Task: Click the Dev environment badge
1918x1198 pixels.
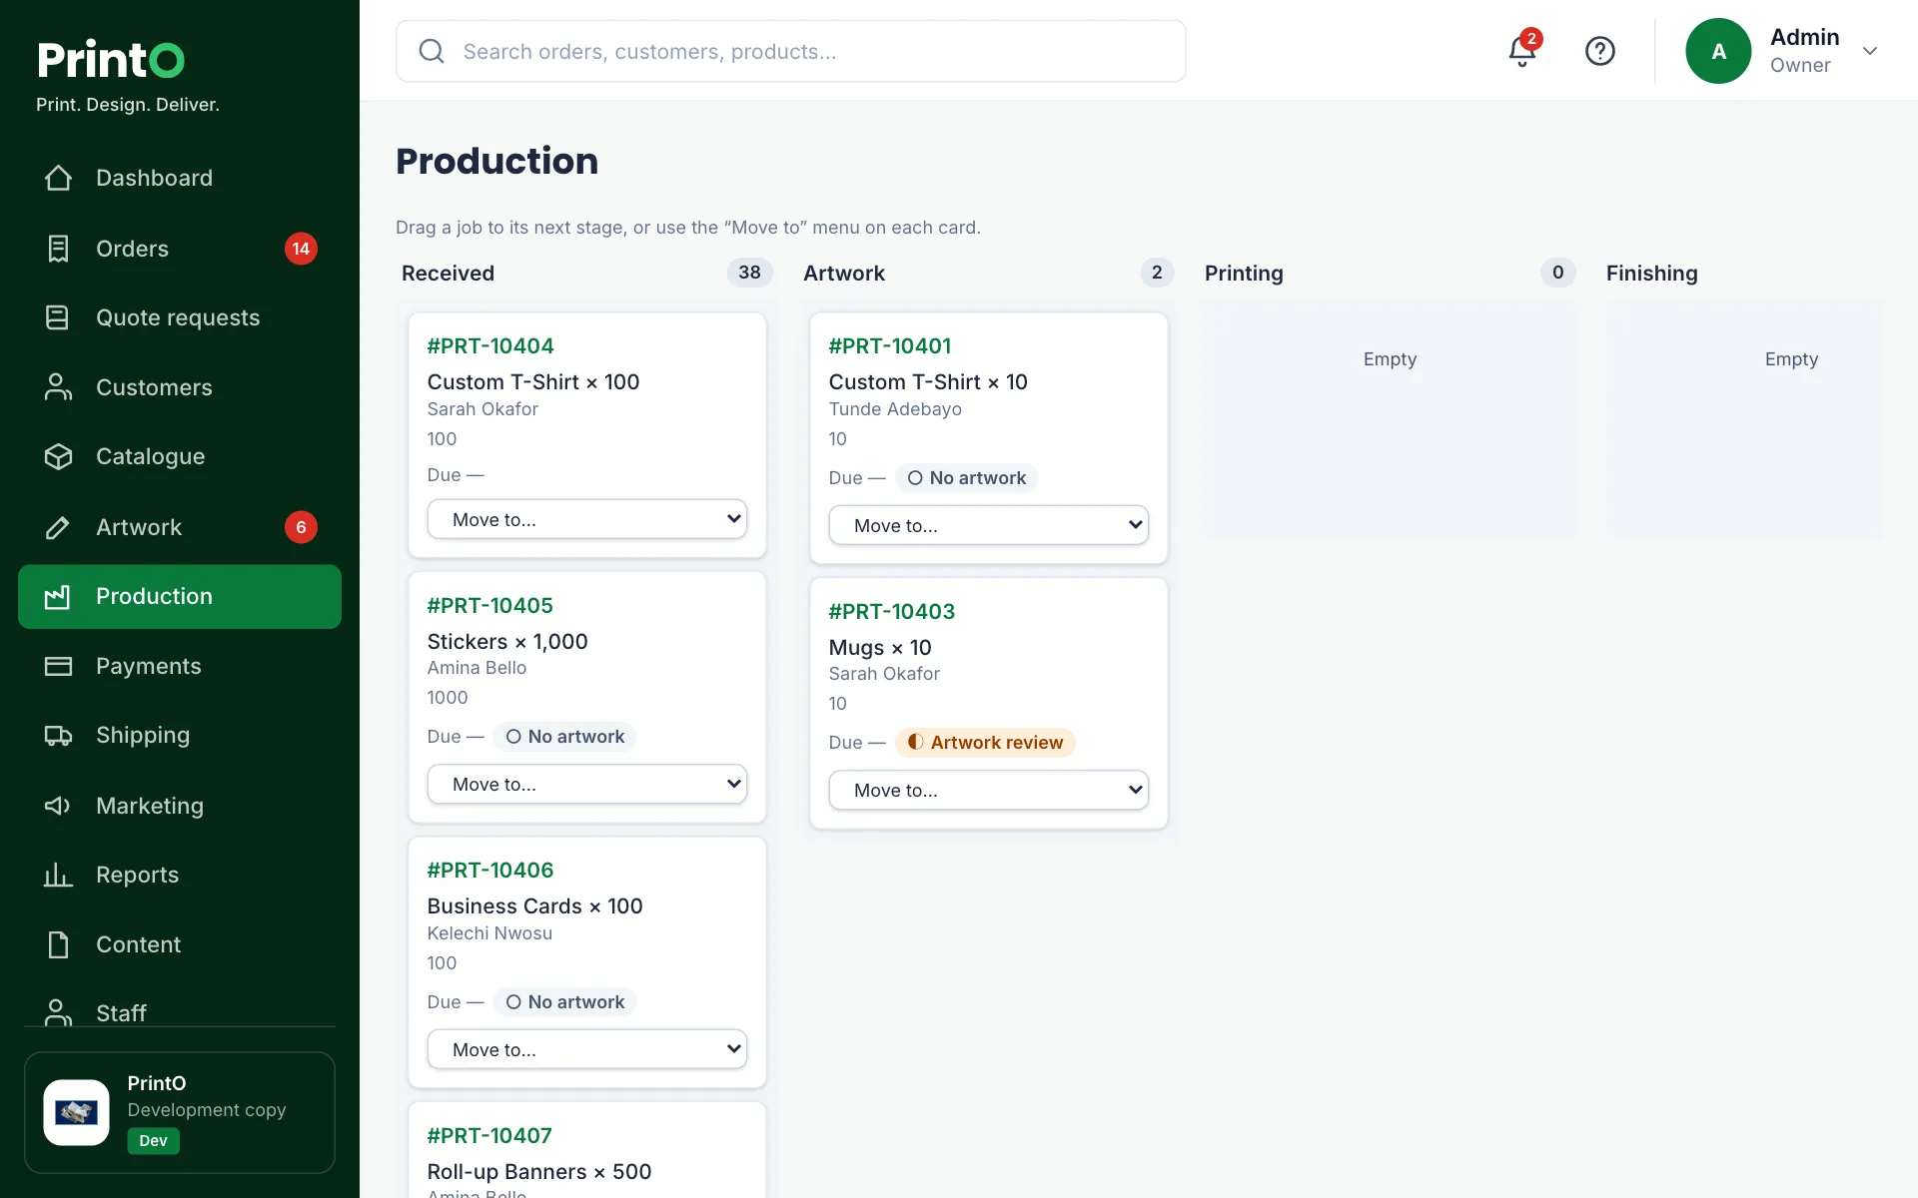Action: point(153,1141)
